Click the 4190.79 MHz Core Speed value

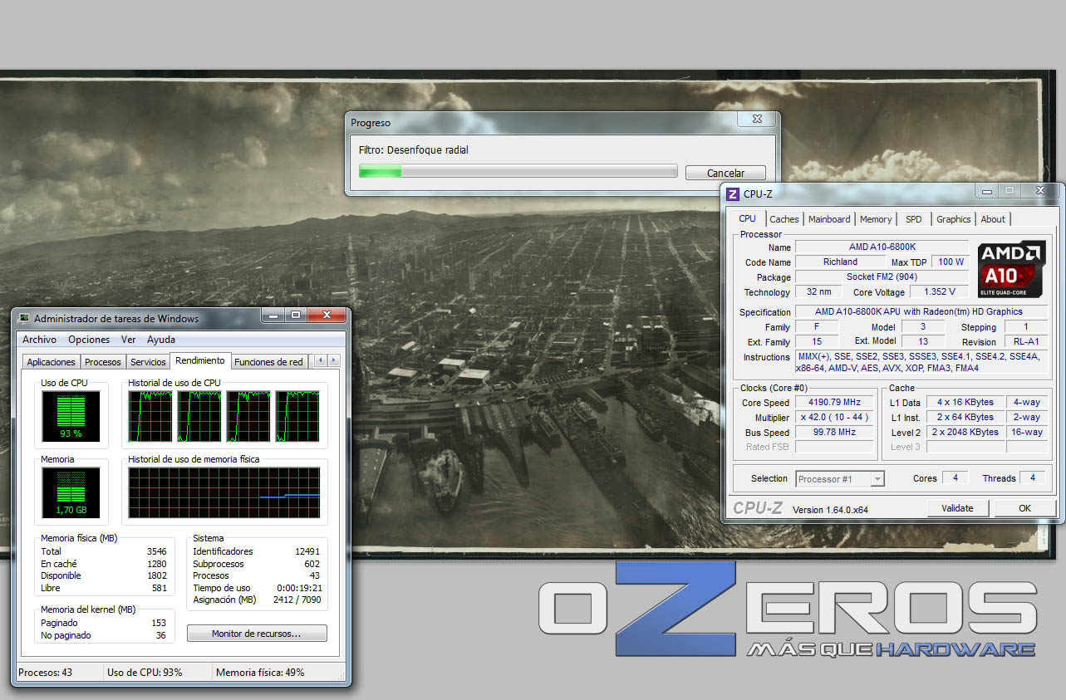836,403
